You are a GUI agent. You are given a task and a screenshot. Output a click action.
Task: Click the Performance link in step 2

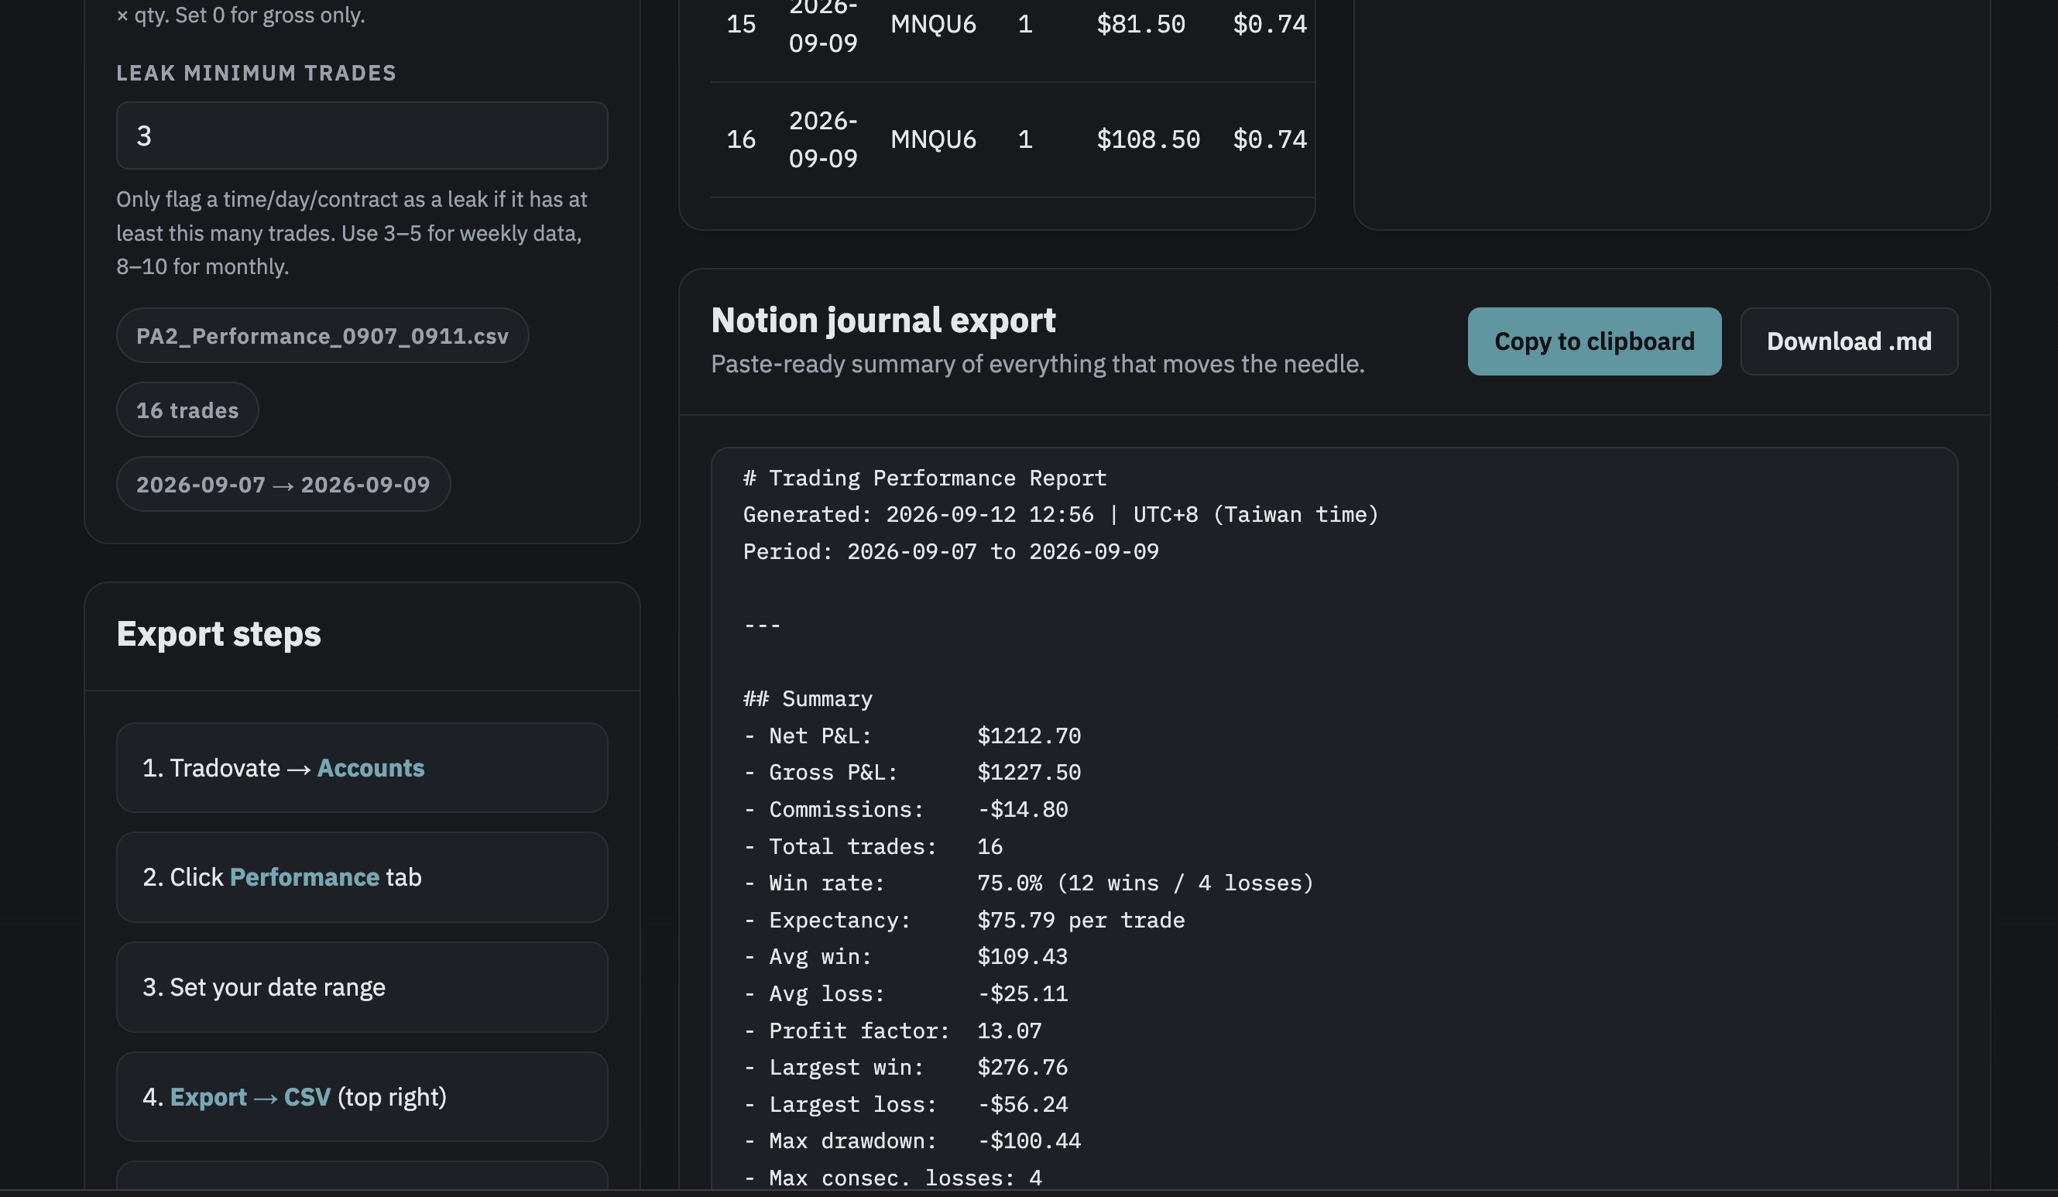(x=304, y=877)
